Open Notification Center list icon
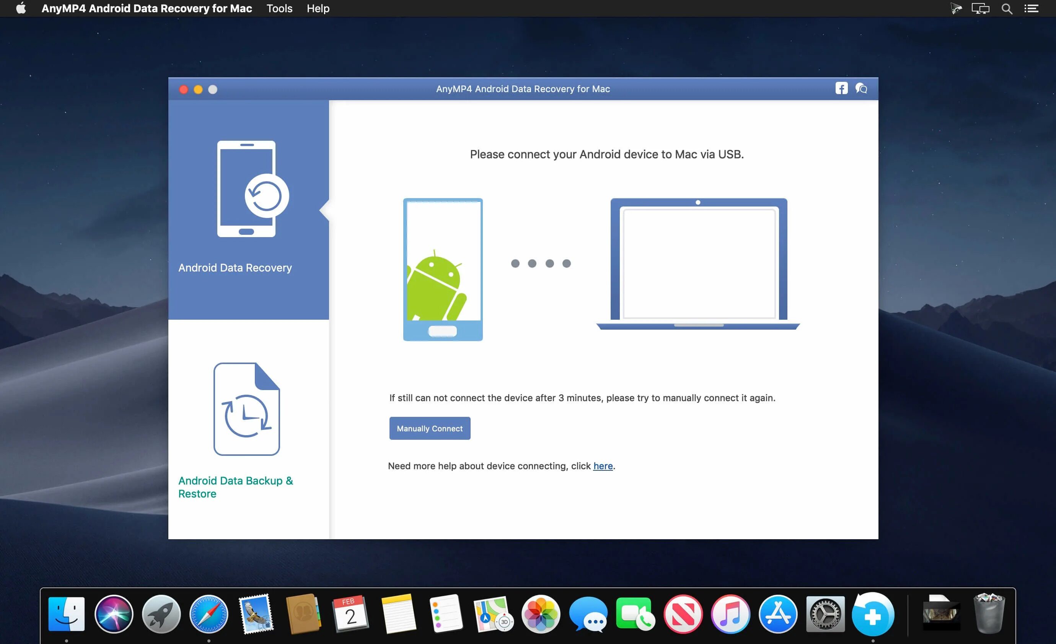1056x644 pixels. point(1031,8)
